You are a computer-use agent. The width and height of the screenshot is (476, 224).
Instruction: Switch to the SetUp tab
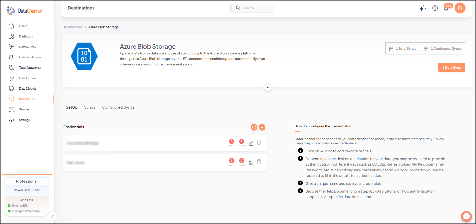click(72, 107)
